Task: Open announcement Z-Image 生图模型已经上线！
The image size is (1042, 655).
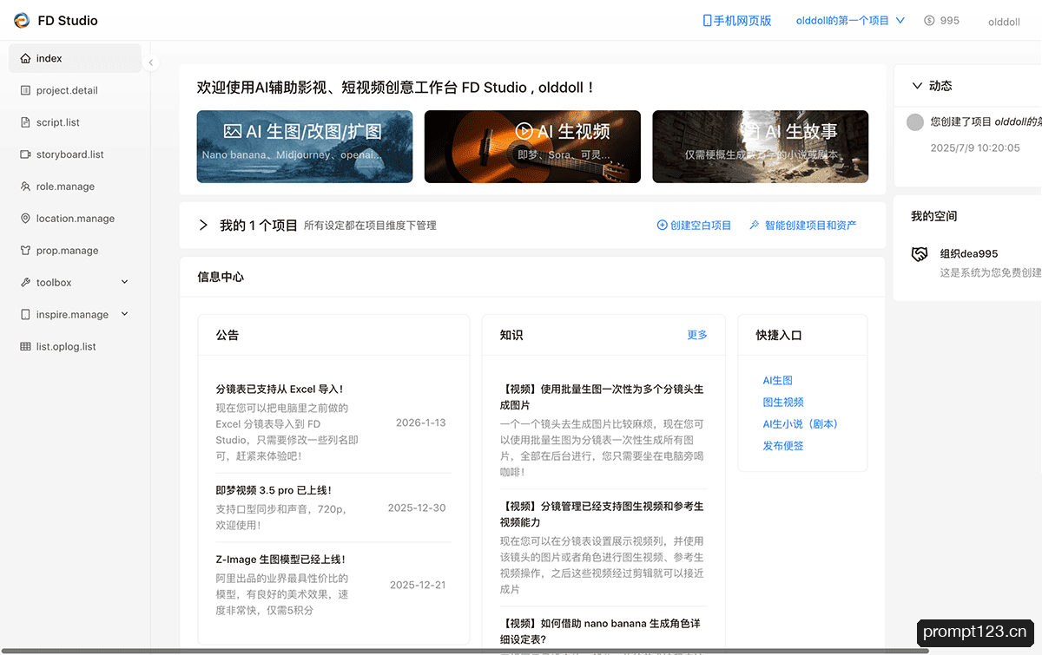Action: click(x=280, y=560)
